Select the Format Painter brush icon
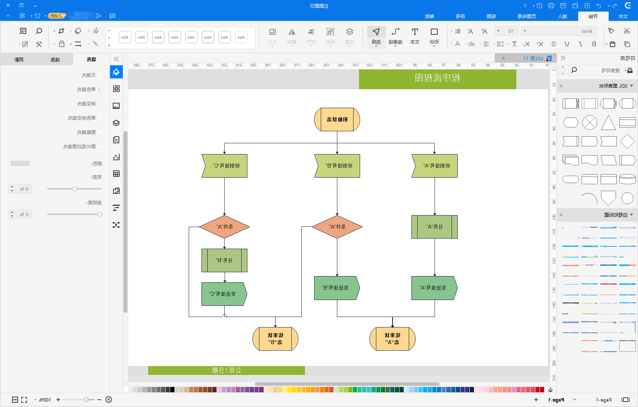 coord(611,31)
